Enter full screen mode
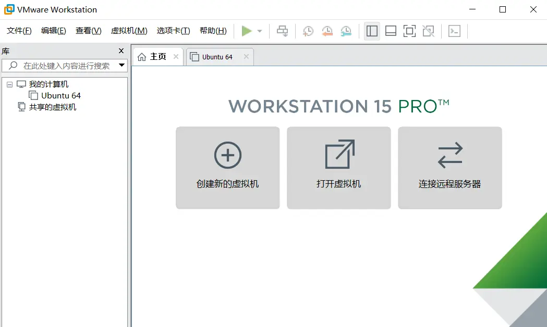 pos(409,31)
